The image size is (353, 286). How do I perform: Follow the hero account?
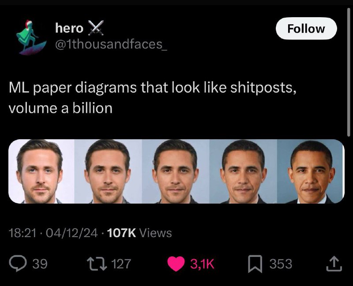306,29
